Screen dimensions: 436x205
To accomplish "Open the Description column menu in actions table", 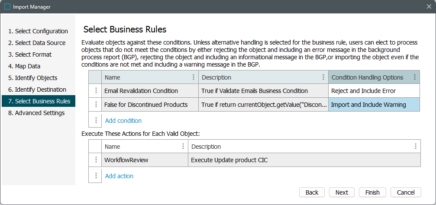I will (x=415, y=147).
